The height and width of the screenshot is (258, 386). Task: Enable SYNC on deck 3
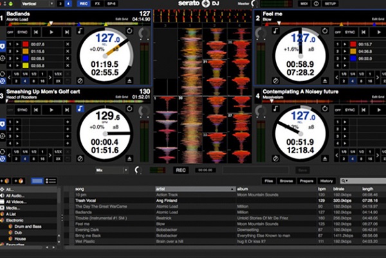point(23,110)
